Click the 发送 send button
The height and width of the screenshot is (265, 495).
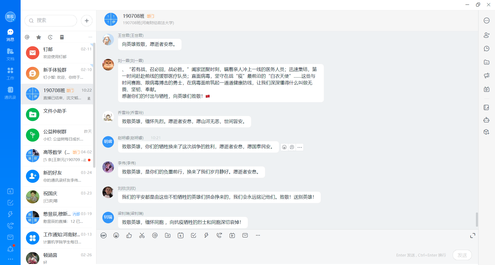point(462,255)
